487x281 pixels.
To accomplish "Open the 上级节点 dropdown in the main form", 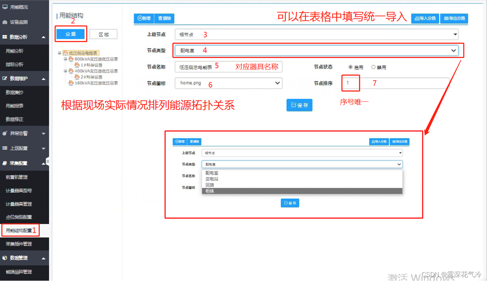I will pos(316,34).
